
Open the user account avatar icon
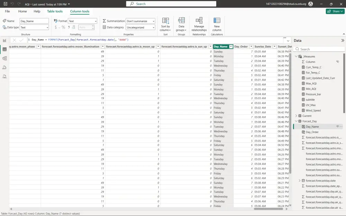click(310, 4)
